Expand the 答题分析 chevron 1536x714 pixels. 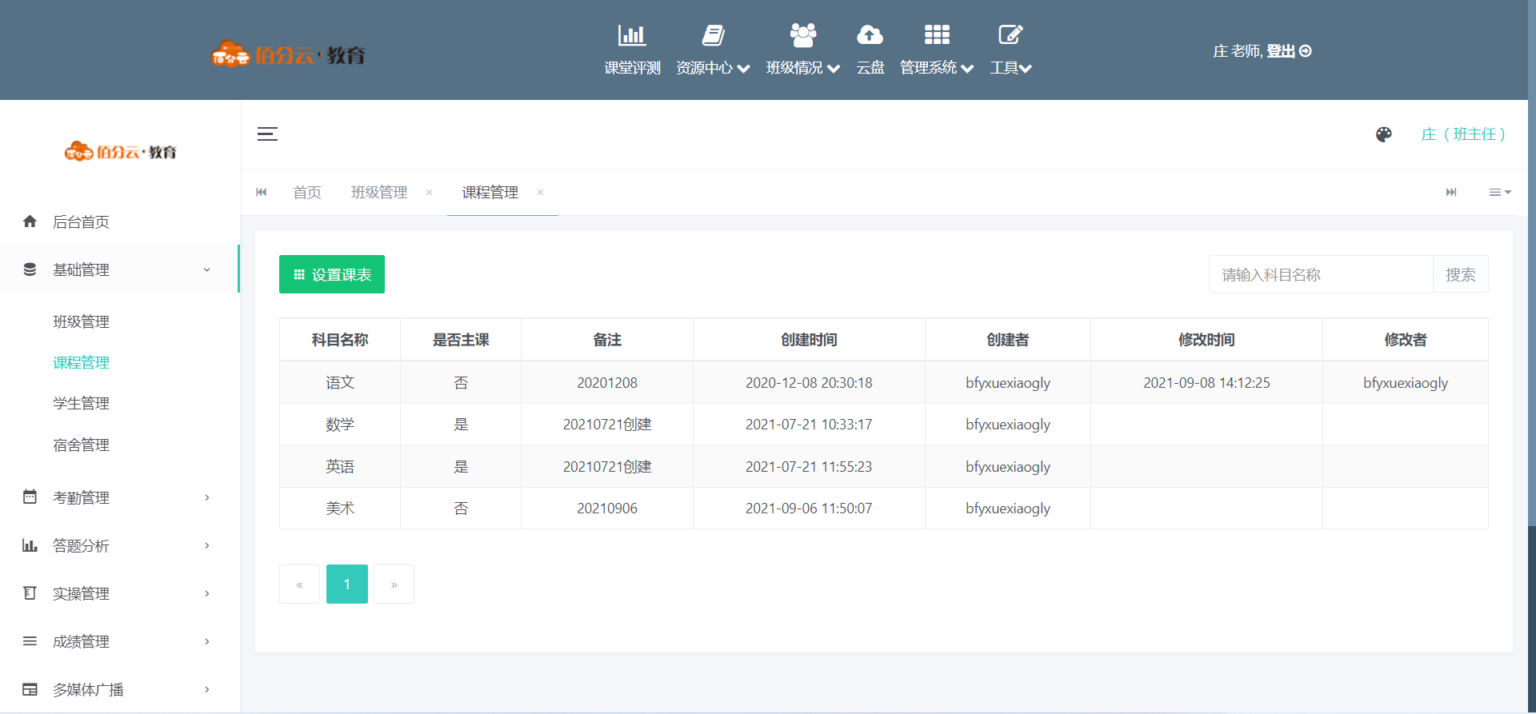[x=207, y=545]
